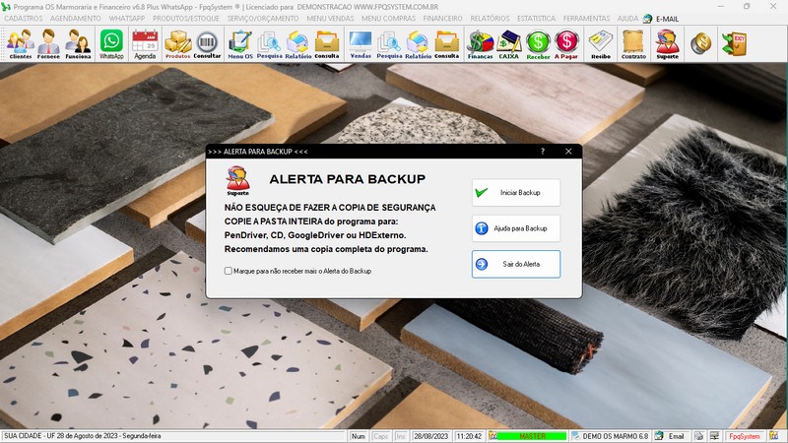Click the Iniciar Backup button

516,192
